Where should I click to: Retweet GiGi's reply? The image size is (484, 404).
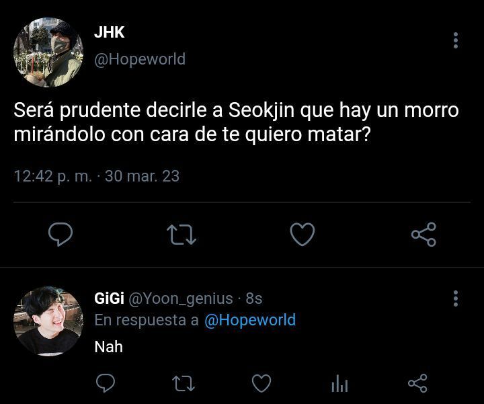tap(183, 383)
